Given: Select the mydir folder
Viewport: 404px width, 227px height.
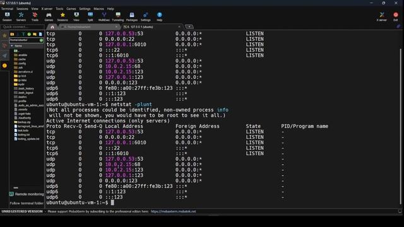Looking at the screenshot, I should coord(20,84).
